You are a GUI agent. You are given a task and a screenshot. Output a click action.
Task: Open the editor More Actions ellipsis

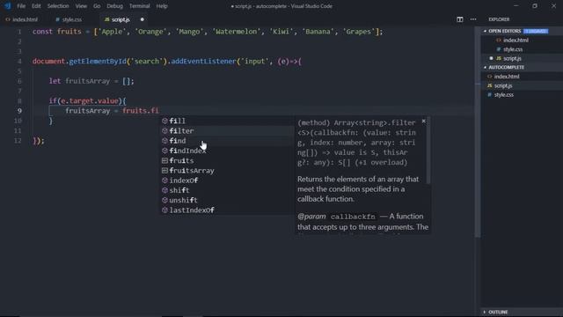click(473, 19)
